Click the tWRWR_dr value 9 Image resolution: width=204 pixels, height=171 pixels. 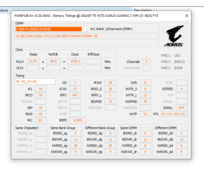145,152
